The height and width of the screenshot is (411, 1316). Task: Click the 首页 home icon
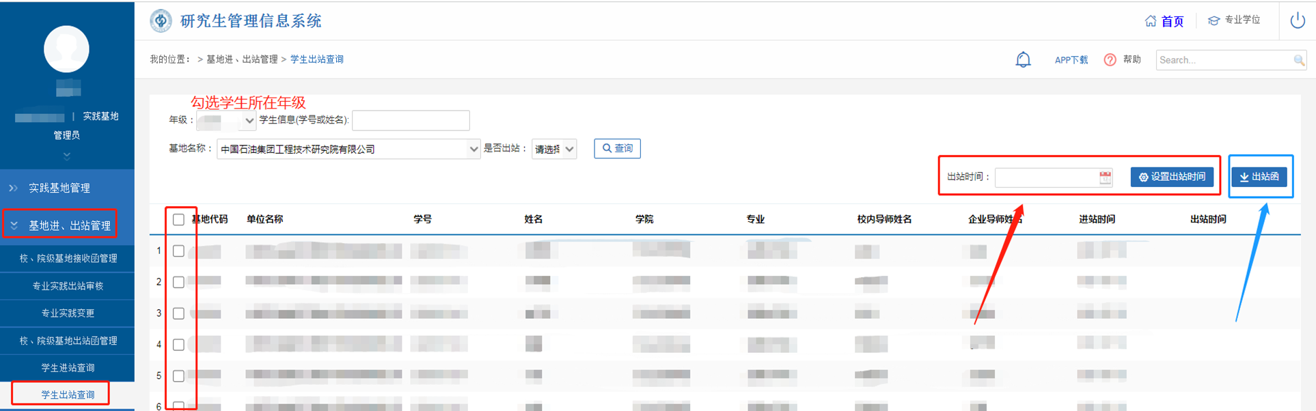tap(1151, 21)
